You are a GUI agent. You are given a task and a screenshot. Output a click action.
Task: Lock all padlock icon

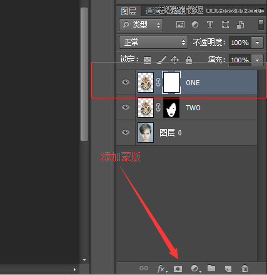click(189, 60)
